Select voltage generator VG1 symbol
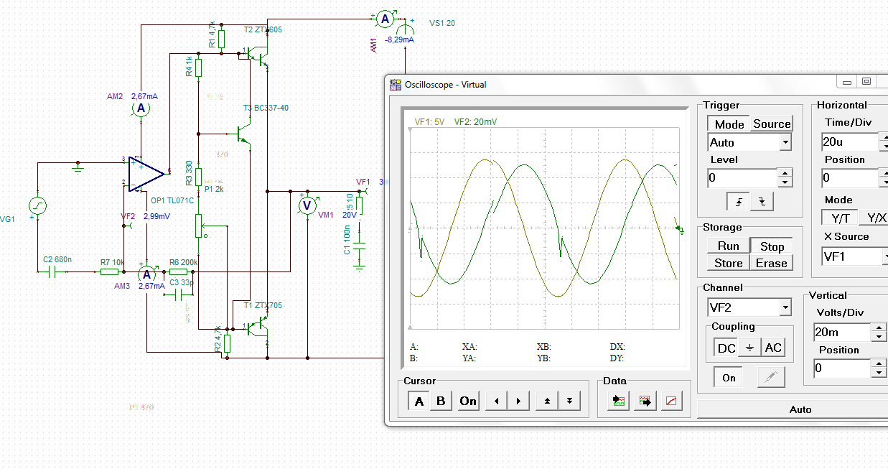Image resolution: width=888 pixels, height=469 pixels. (x=37, y=206)
